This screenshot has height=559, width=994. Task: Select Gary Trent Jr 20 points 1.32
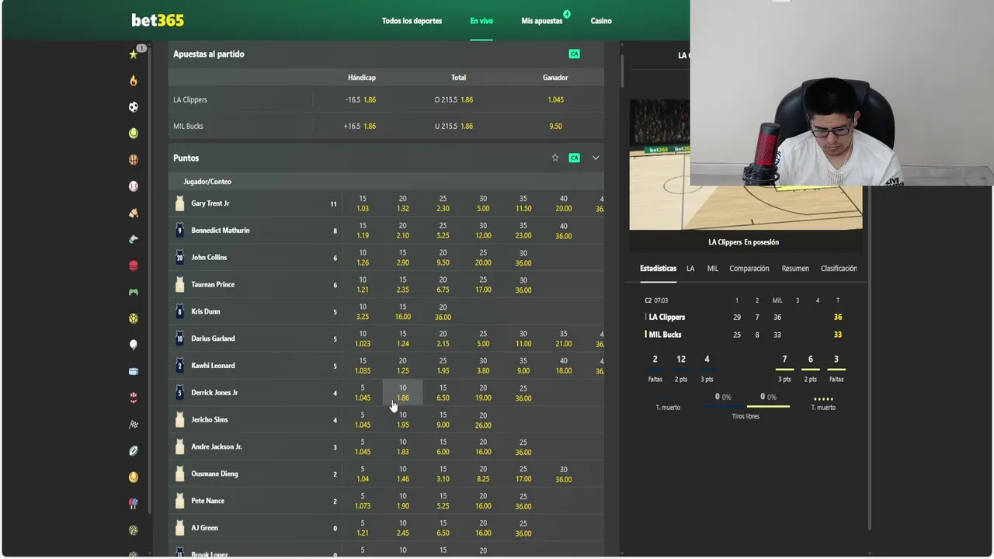[402, 203]
